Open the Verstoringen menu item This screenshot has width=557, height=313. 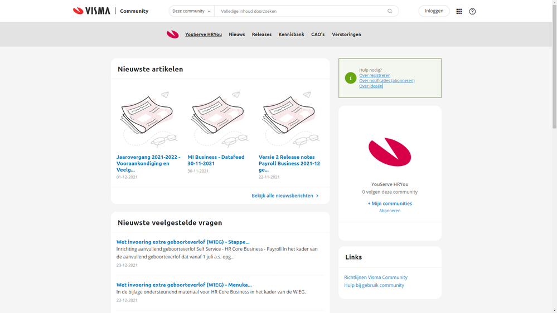pos(346,35)
